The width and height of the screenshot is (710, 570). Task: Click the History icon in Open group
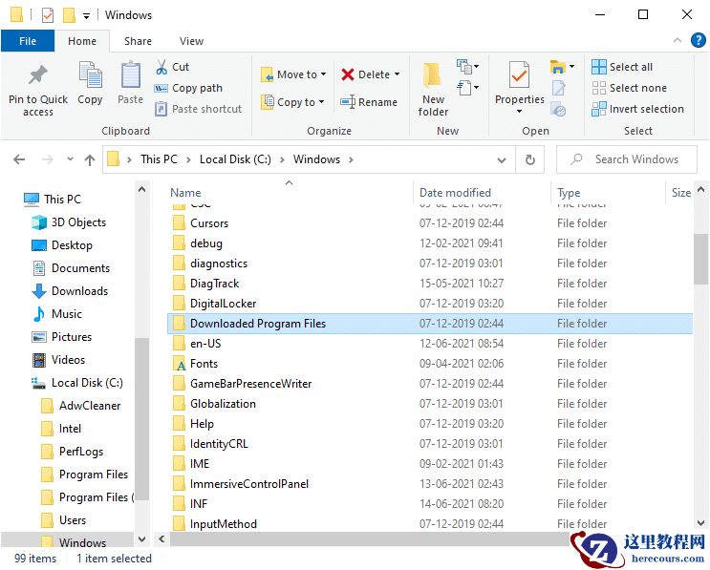(558, 109)
